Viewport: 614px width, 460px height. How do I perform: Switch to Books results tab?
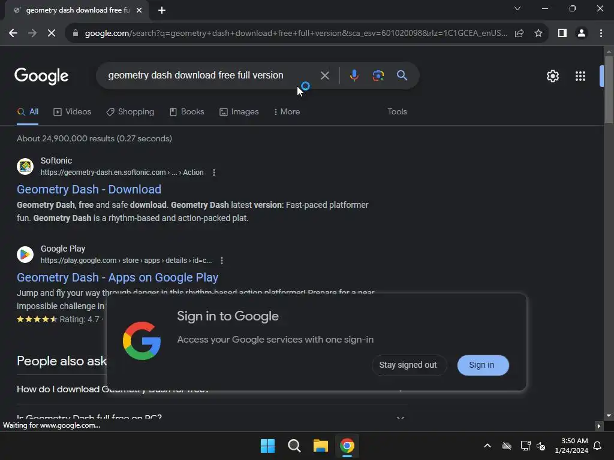[187, 112]
